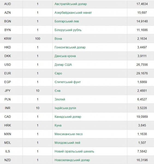Open the Азербайджанський манат link
154x164 pixels.
pos(73,13)
